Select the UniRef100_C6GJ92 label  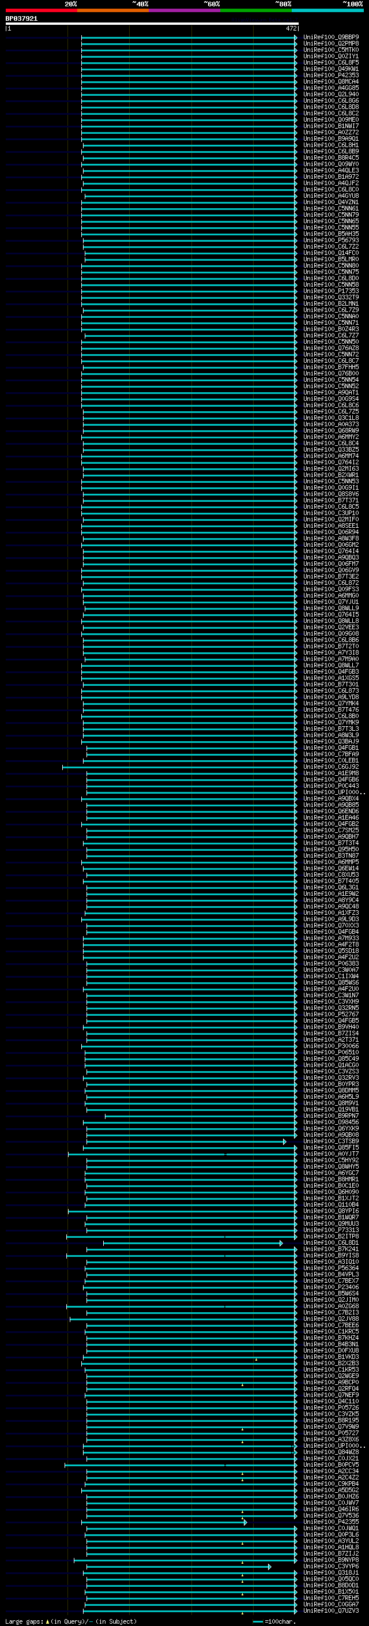click(330, 768)
